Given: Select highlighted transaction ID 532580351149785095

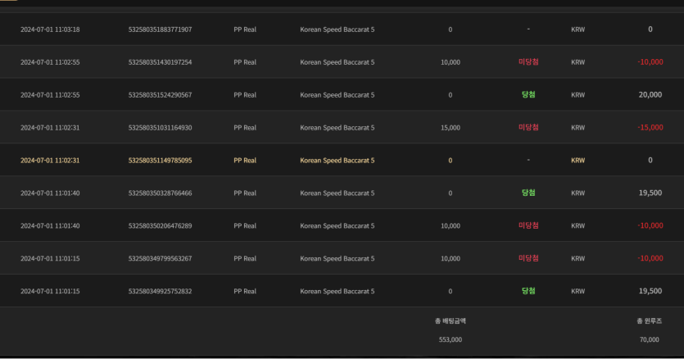Looking at the screenshot, I should pos(160,161).
